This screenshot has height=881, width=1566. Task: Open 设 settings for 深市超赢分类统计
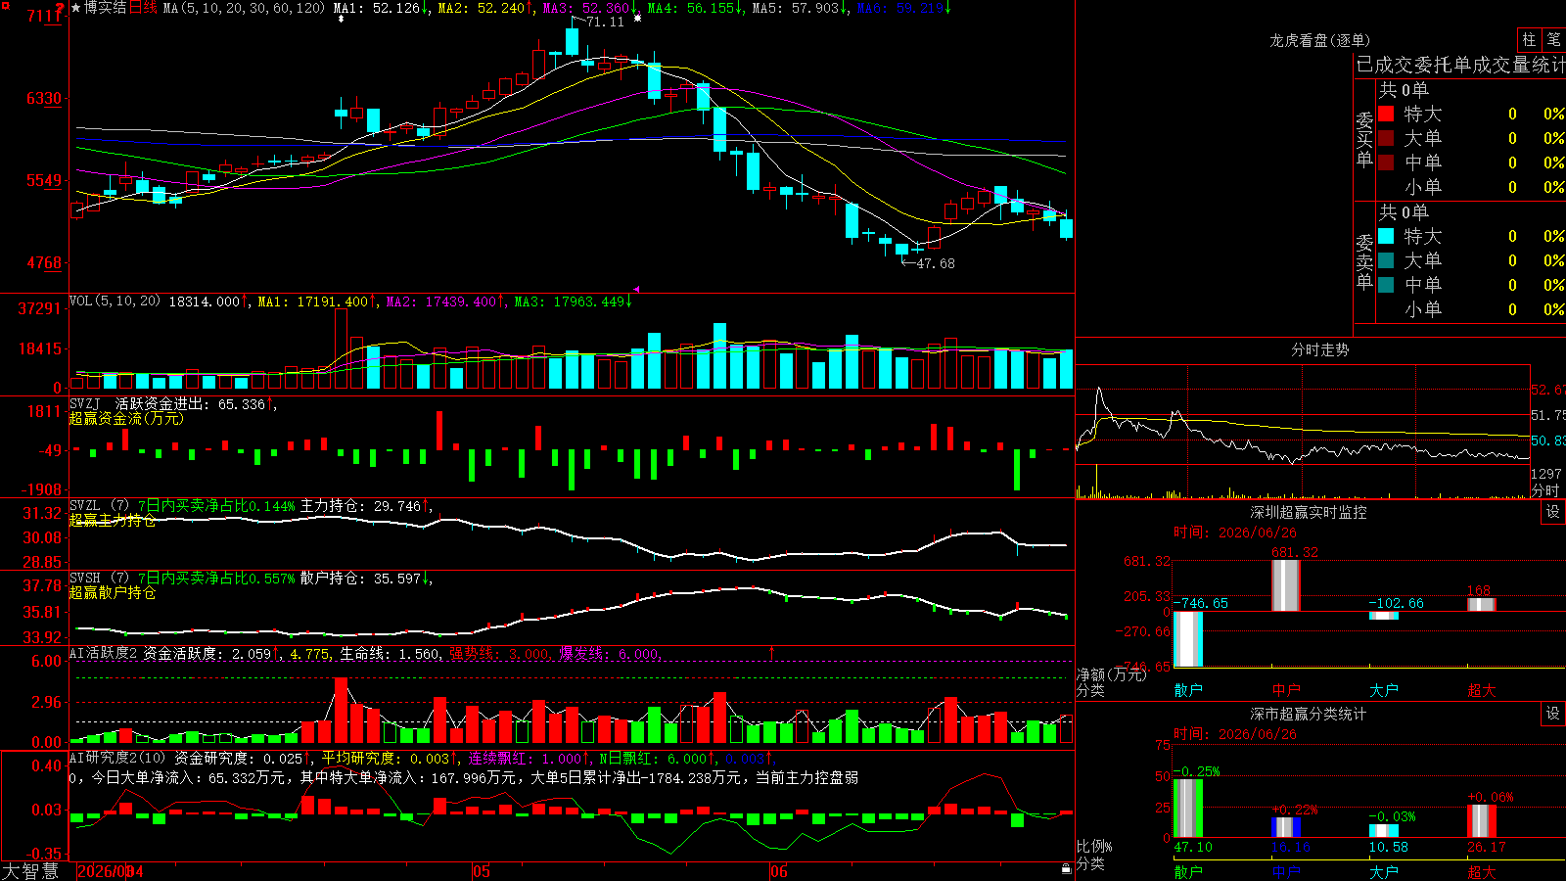pos(1553,714)
